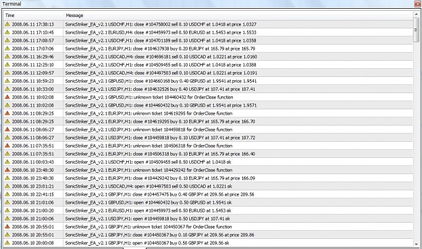Click the yellow warning icon of the 17:38:13 entry
Viewport: 422px width, 249px height.
7,24
